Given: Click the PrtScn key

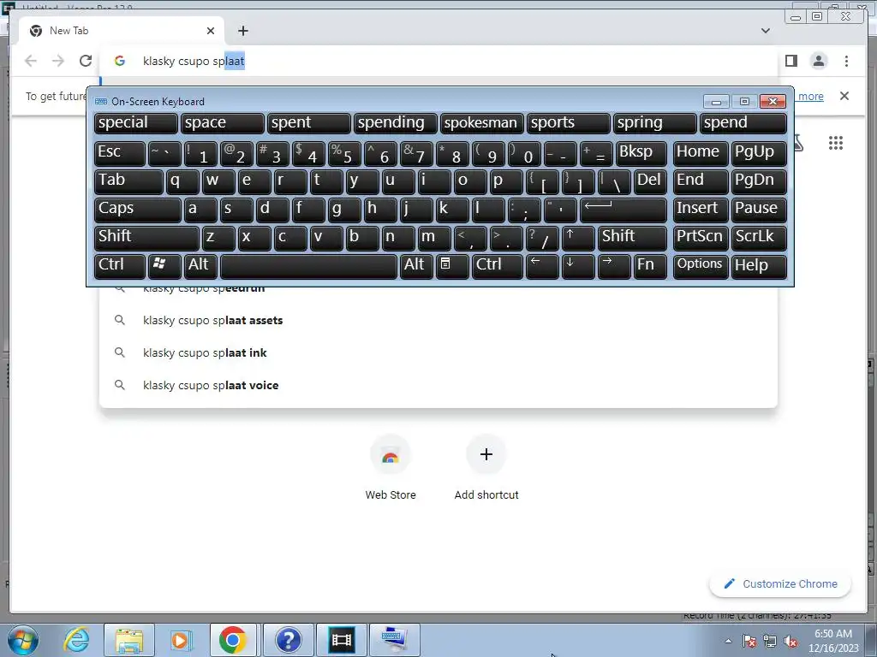Looking at the screenshot, I should pyautogui.click(x=701, y=238).
